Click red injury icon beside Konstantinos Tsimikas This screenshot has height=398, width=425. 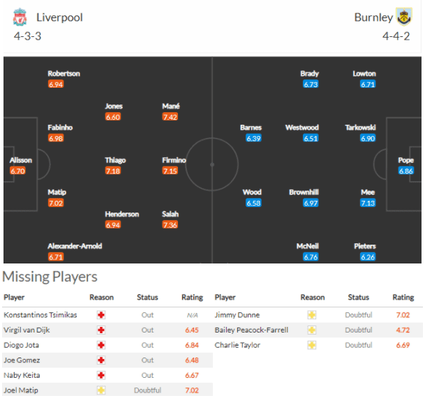tap(102, 315)
